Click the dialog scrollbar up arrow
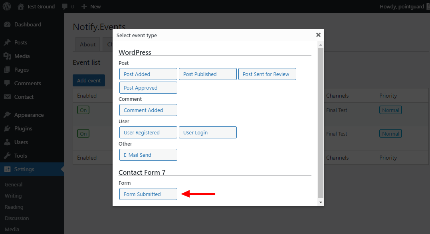 tap(321, 45)
